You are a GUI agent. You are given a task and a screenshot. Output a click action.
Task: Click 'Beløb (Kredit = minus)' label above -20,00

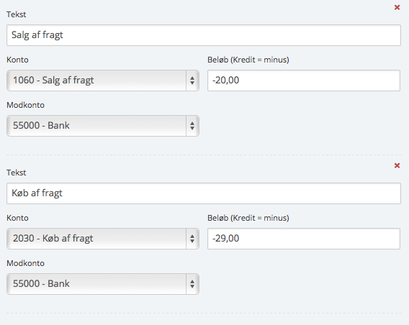(x=248, y=60)
